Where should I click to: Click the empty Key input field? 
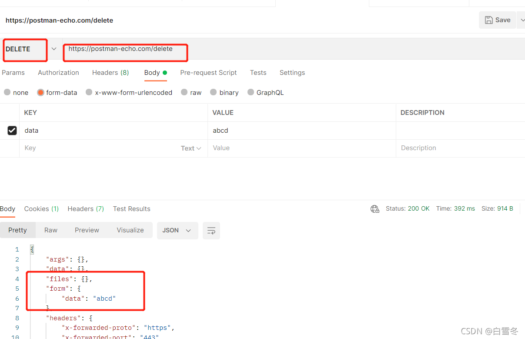pyautogui.click(x=100, y=148)
